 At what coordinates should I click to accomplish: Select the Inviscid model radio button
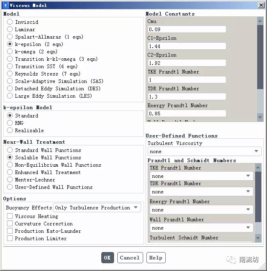[10, 22]
